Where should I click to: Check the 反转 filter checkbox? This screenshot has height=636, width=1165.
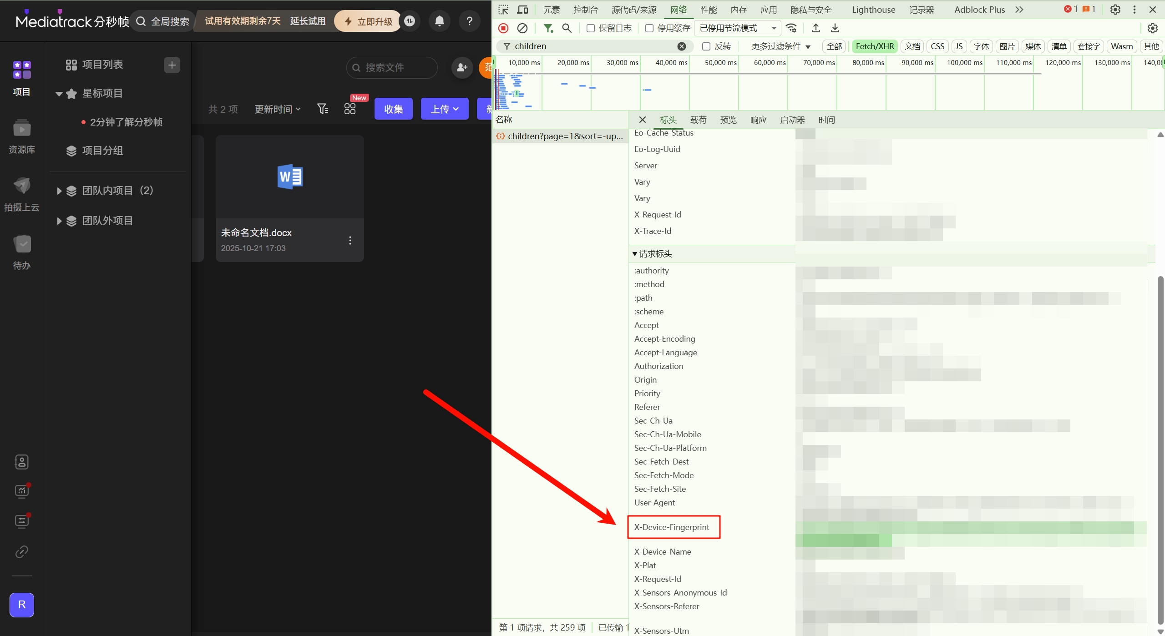coord(706,46)
